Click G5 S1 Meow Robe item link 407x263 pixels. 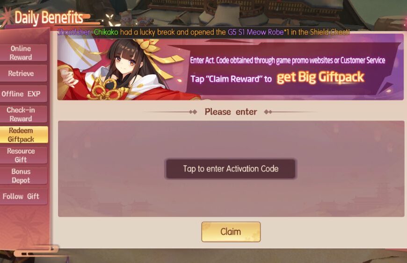pyautogui.click(x=255, y=32)
